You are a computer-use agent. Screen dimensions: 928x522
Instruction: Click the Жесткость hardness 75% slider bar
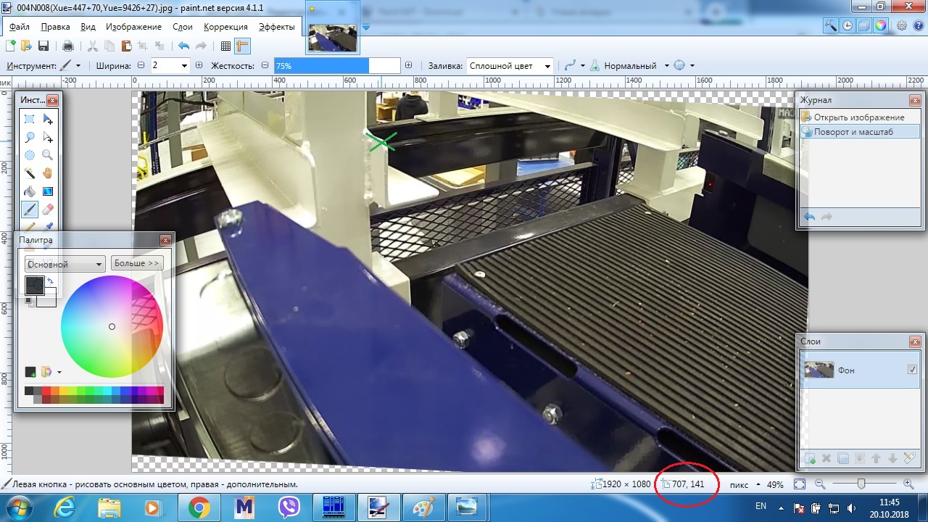(337, 65)
